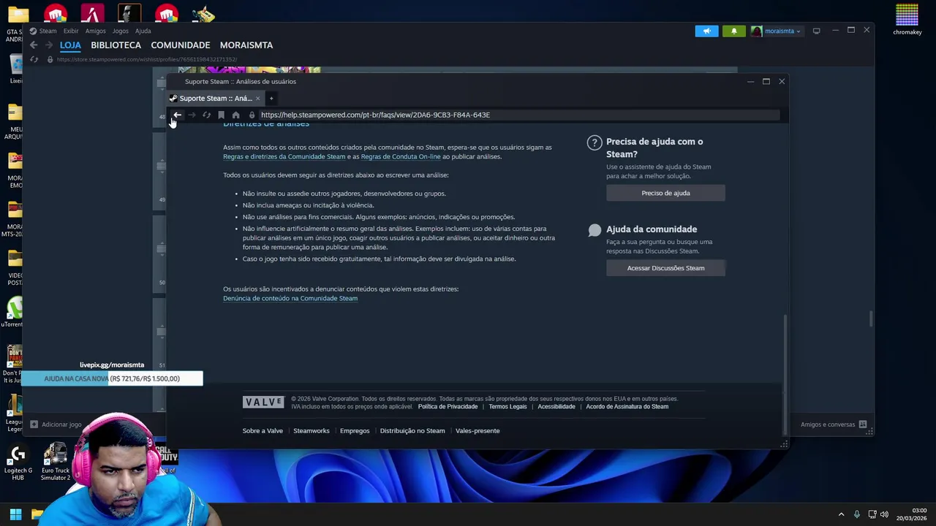Click the volume icon in system tray
Viewport: 936px width, 526px height.
point(884,514)
